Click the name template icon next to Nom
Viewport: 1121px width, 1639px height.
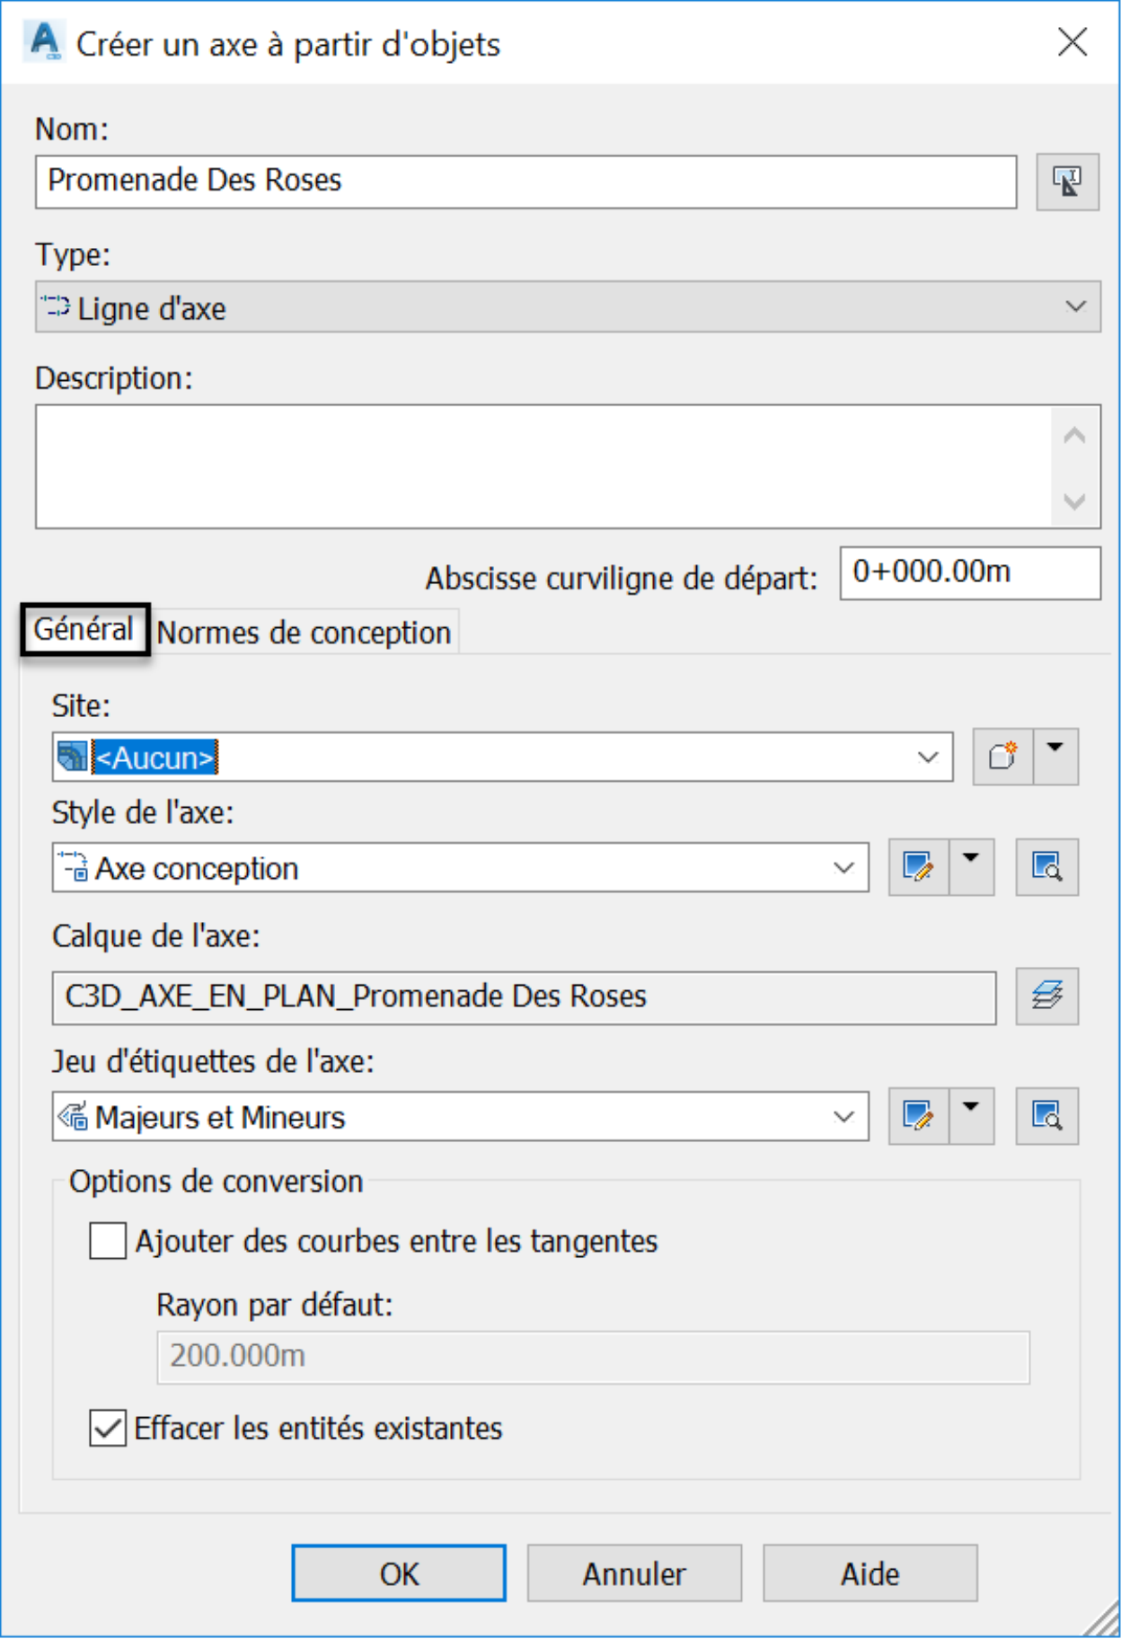[x=1067, y=182]
